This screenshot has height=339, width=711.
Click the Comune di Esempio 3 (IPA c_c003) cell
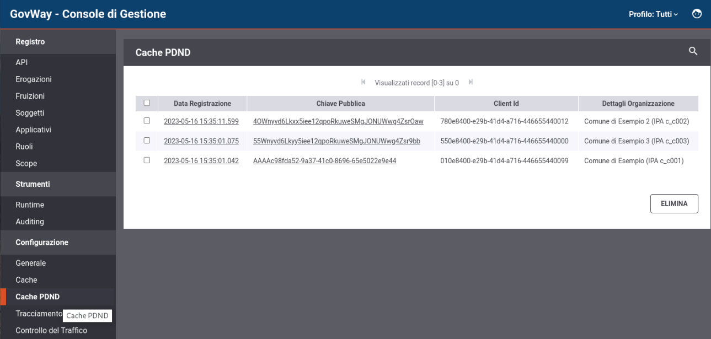tap(637, 141)
